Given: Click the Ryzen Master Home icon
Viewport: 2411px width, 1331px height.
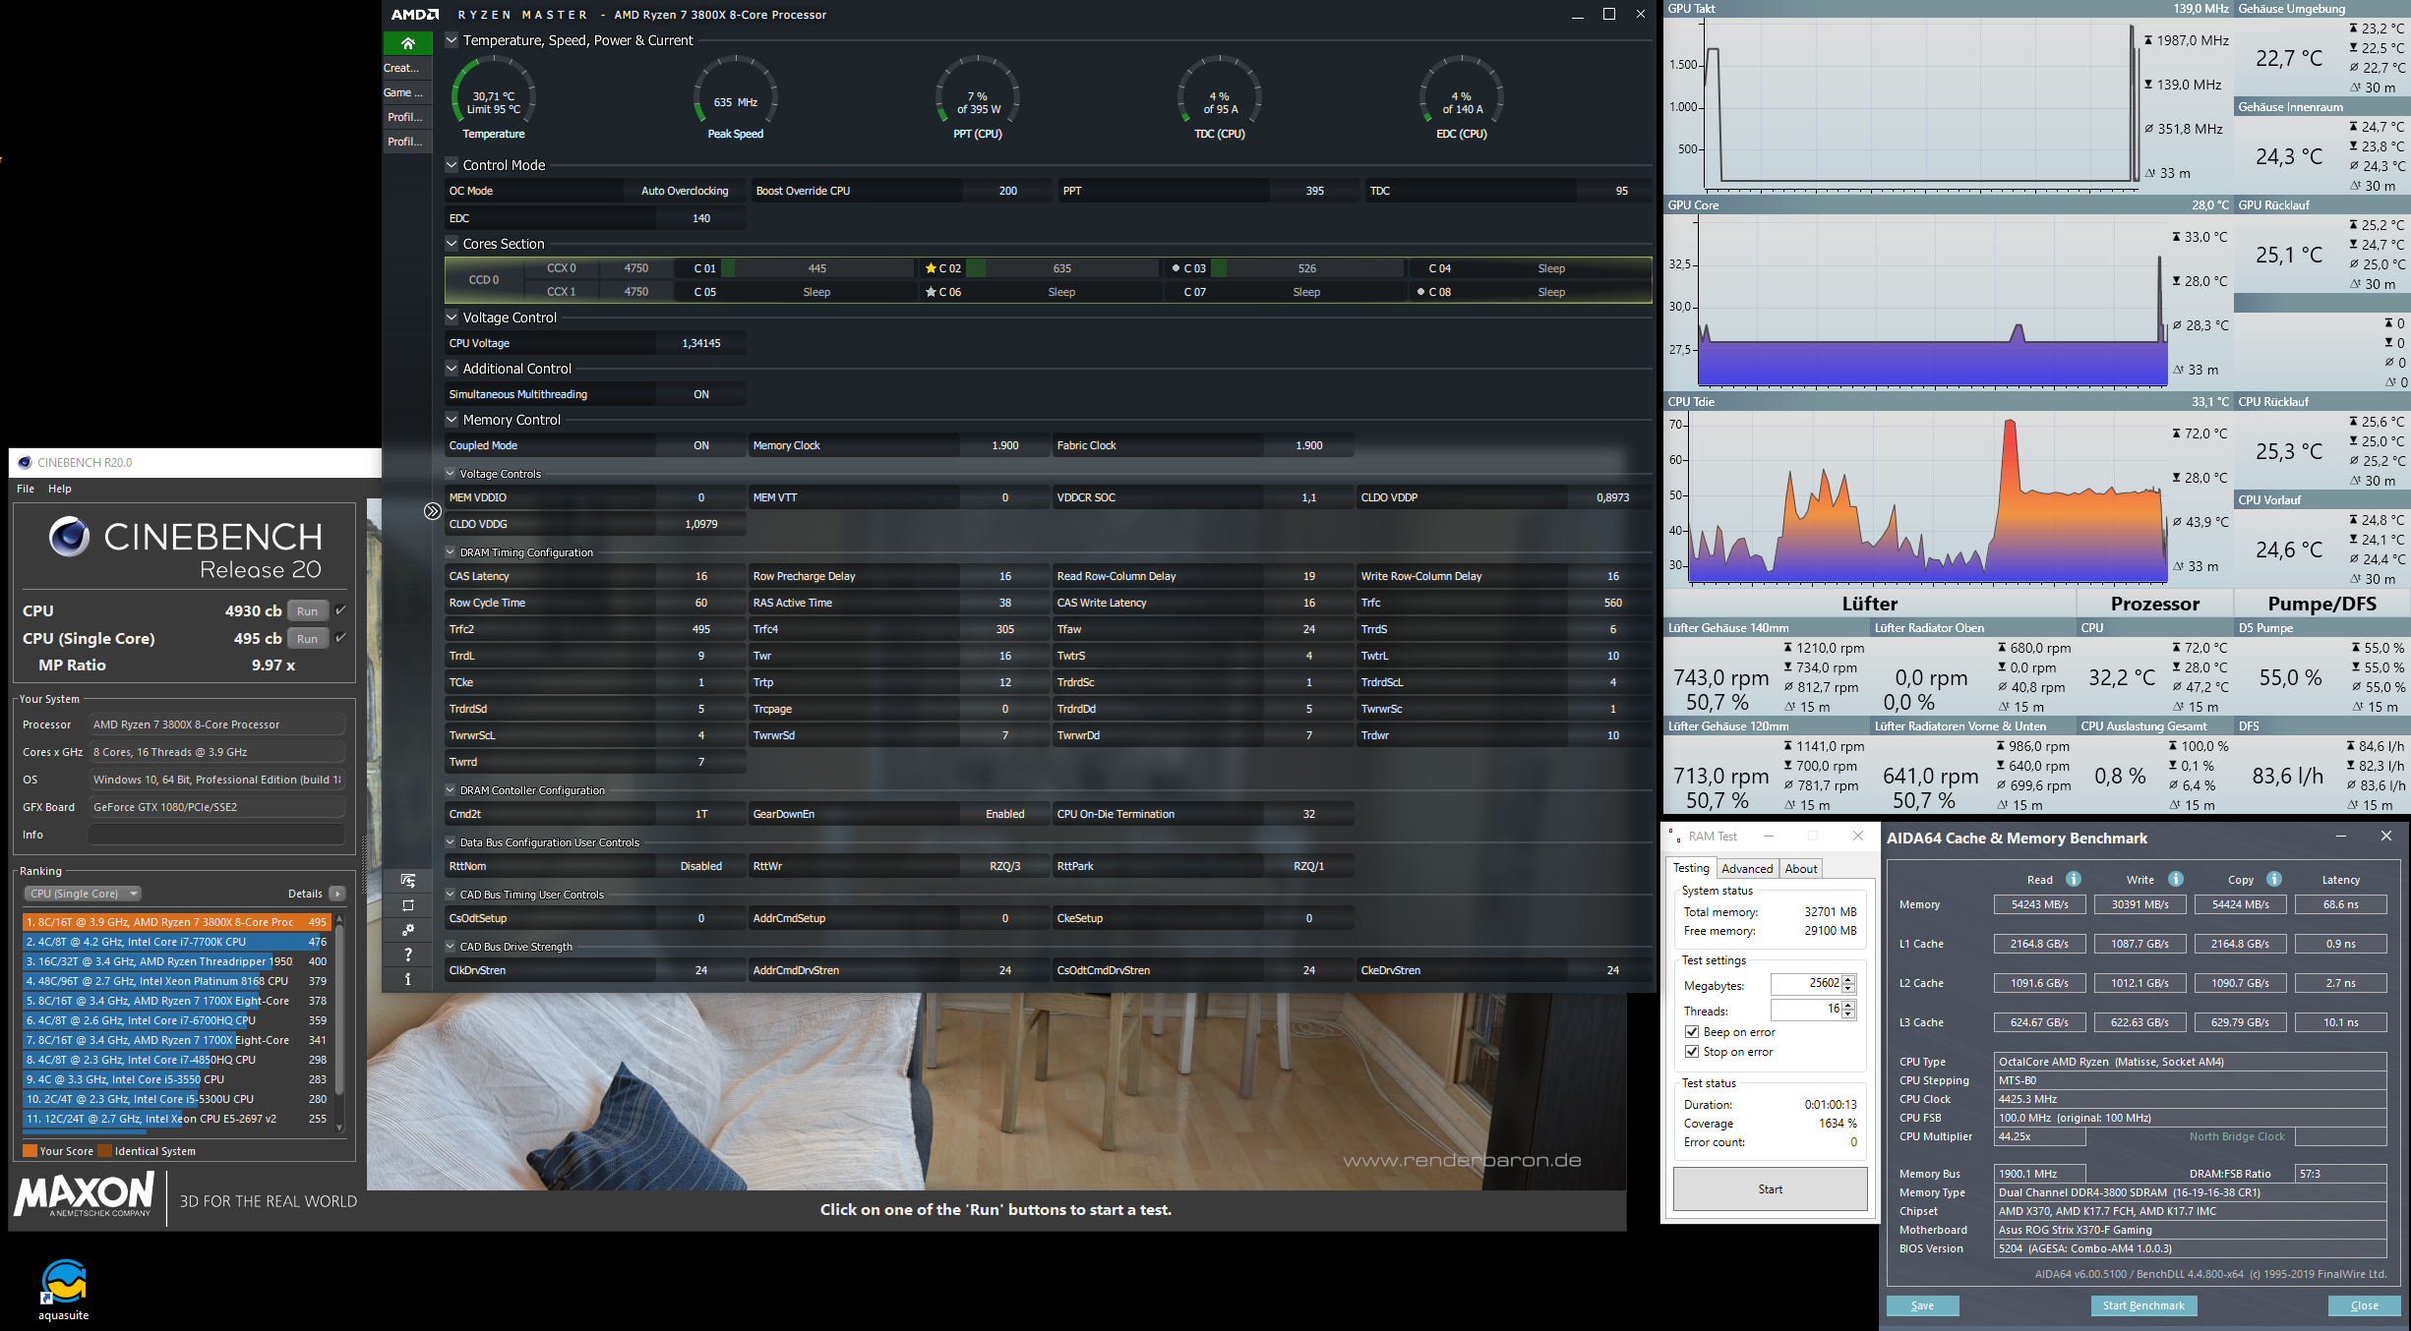Looking at the screenshot, I should [407, 43].
